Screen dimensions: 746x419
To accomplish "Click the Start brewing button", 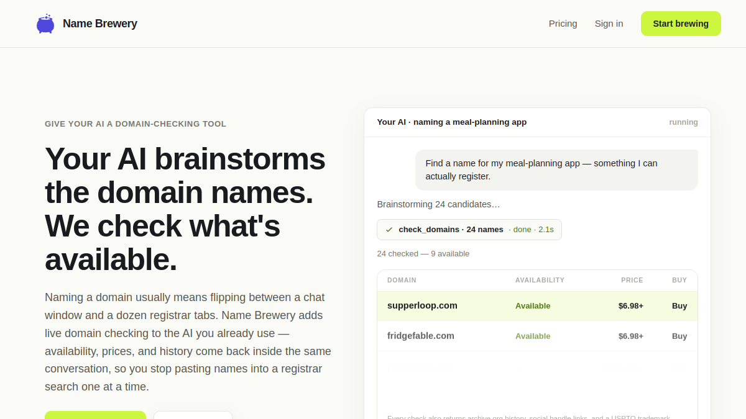I will click(x=681, y=24).
